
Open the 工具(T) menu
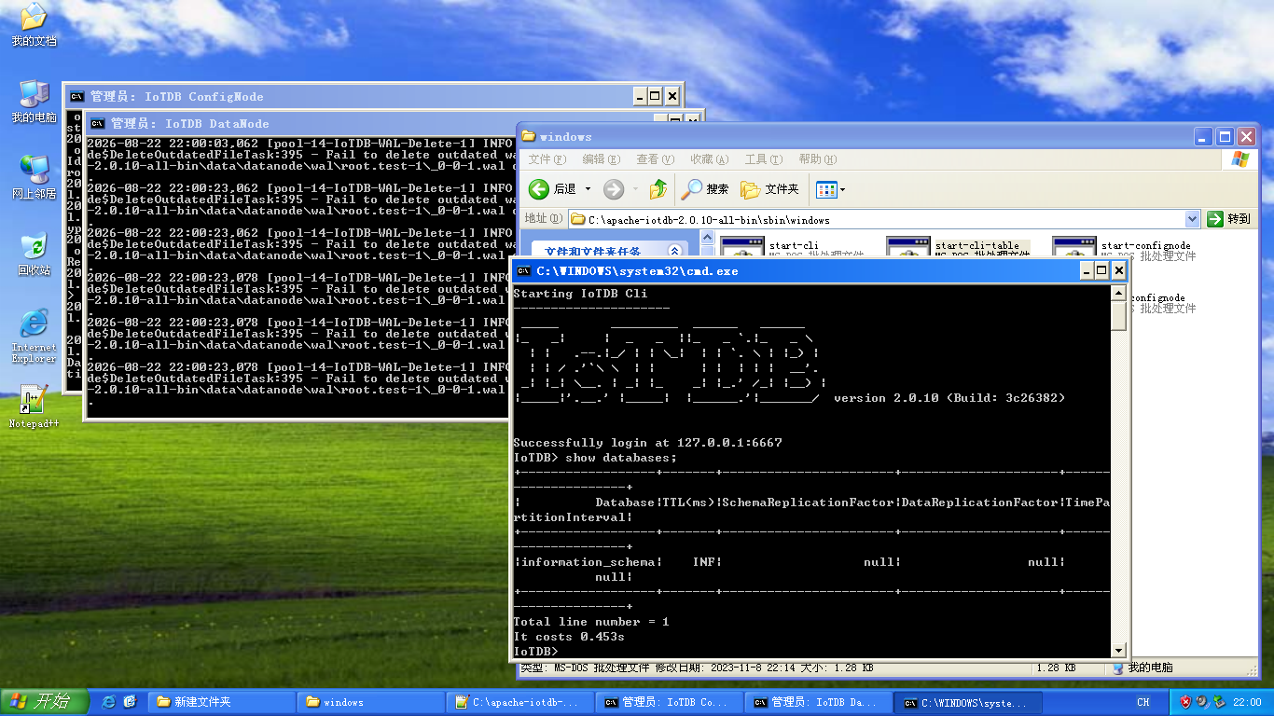763,159
